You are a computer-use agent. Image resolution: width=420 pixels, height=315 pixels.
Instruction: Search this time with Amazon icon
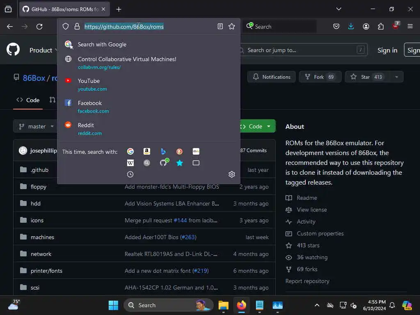(147, 151)
